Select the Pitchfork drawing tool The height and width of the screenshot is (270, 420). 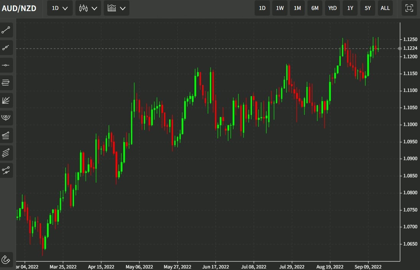pyautogui.click(x=6, y=171)
